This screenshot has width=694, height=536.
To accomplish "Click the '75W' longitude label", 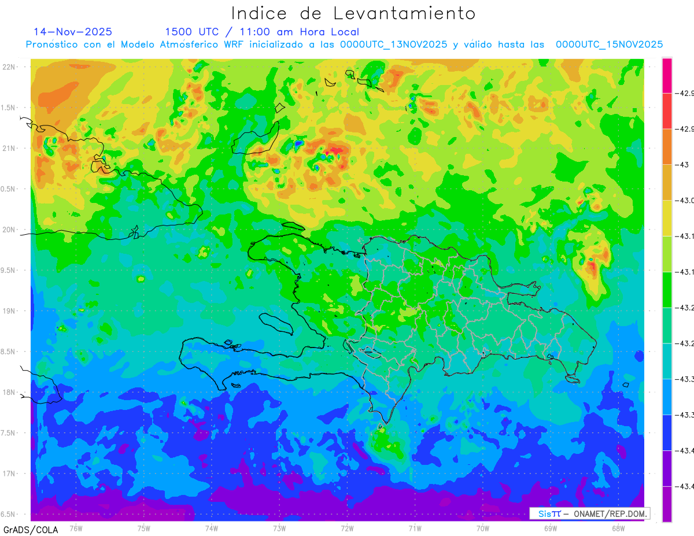I will point(143,528).
